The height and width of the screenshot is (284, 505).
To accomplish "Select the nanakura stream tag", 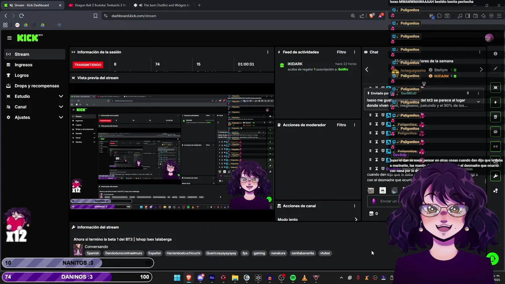I will [278, 253].
